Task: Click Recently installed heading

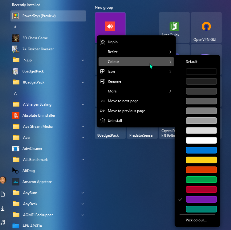Action: pos(26,5)
